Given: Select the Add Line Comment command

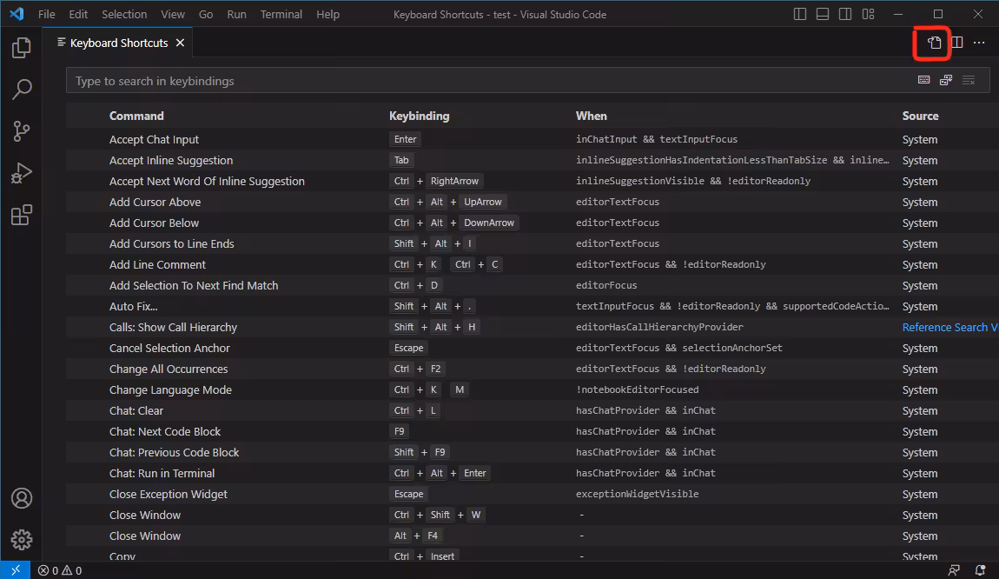Looking at the screenshot, I should (x=157, y=264).
